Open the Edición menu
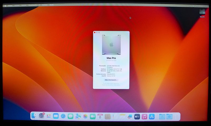The height and width of the screenshot is (126, 211). (x=24, y=5)
